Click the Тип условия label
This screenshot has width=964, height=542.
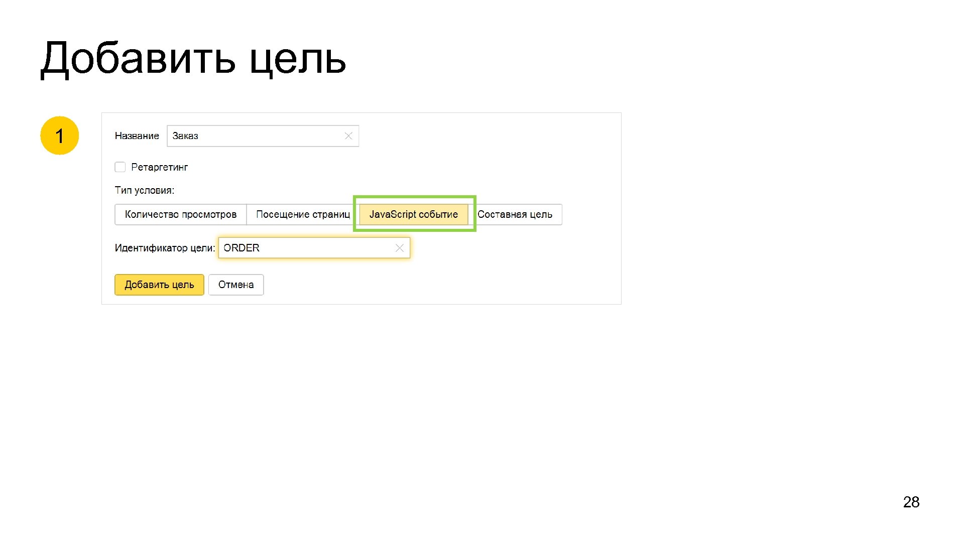coord(144,190)
